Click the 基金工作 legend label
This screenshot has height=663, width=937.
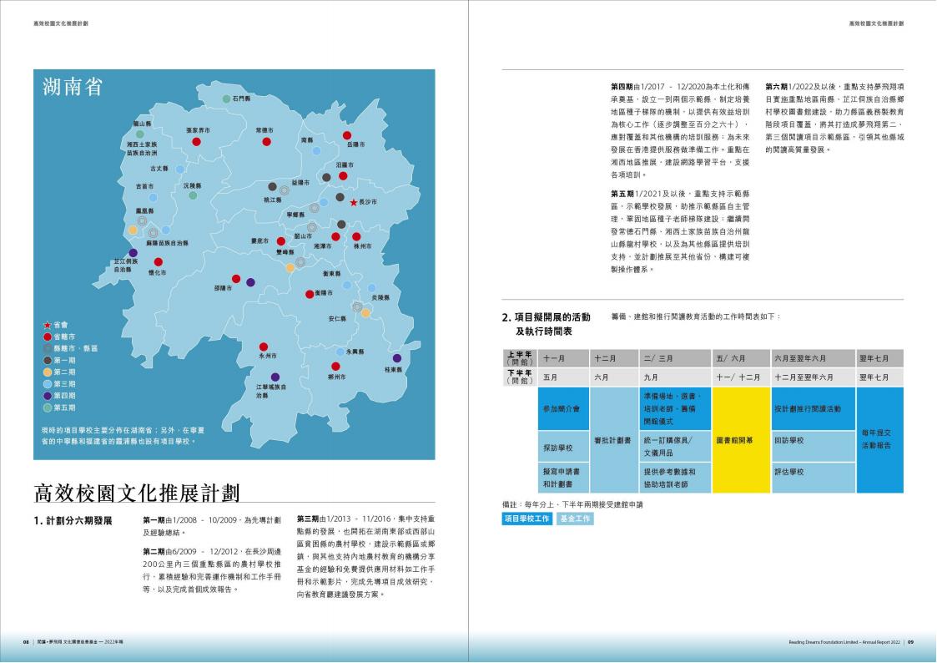tap(574, 519)
